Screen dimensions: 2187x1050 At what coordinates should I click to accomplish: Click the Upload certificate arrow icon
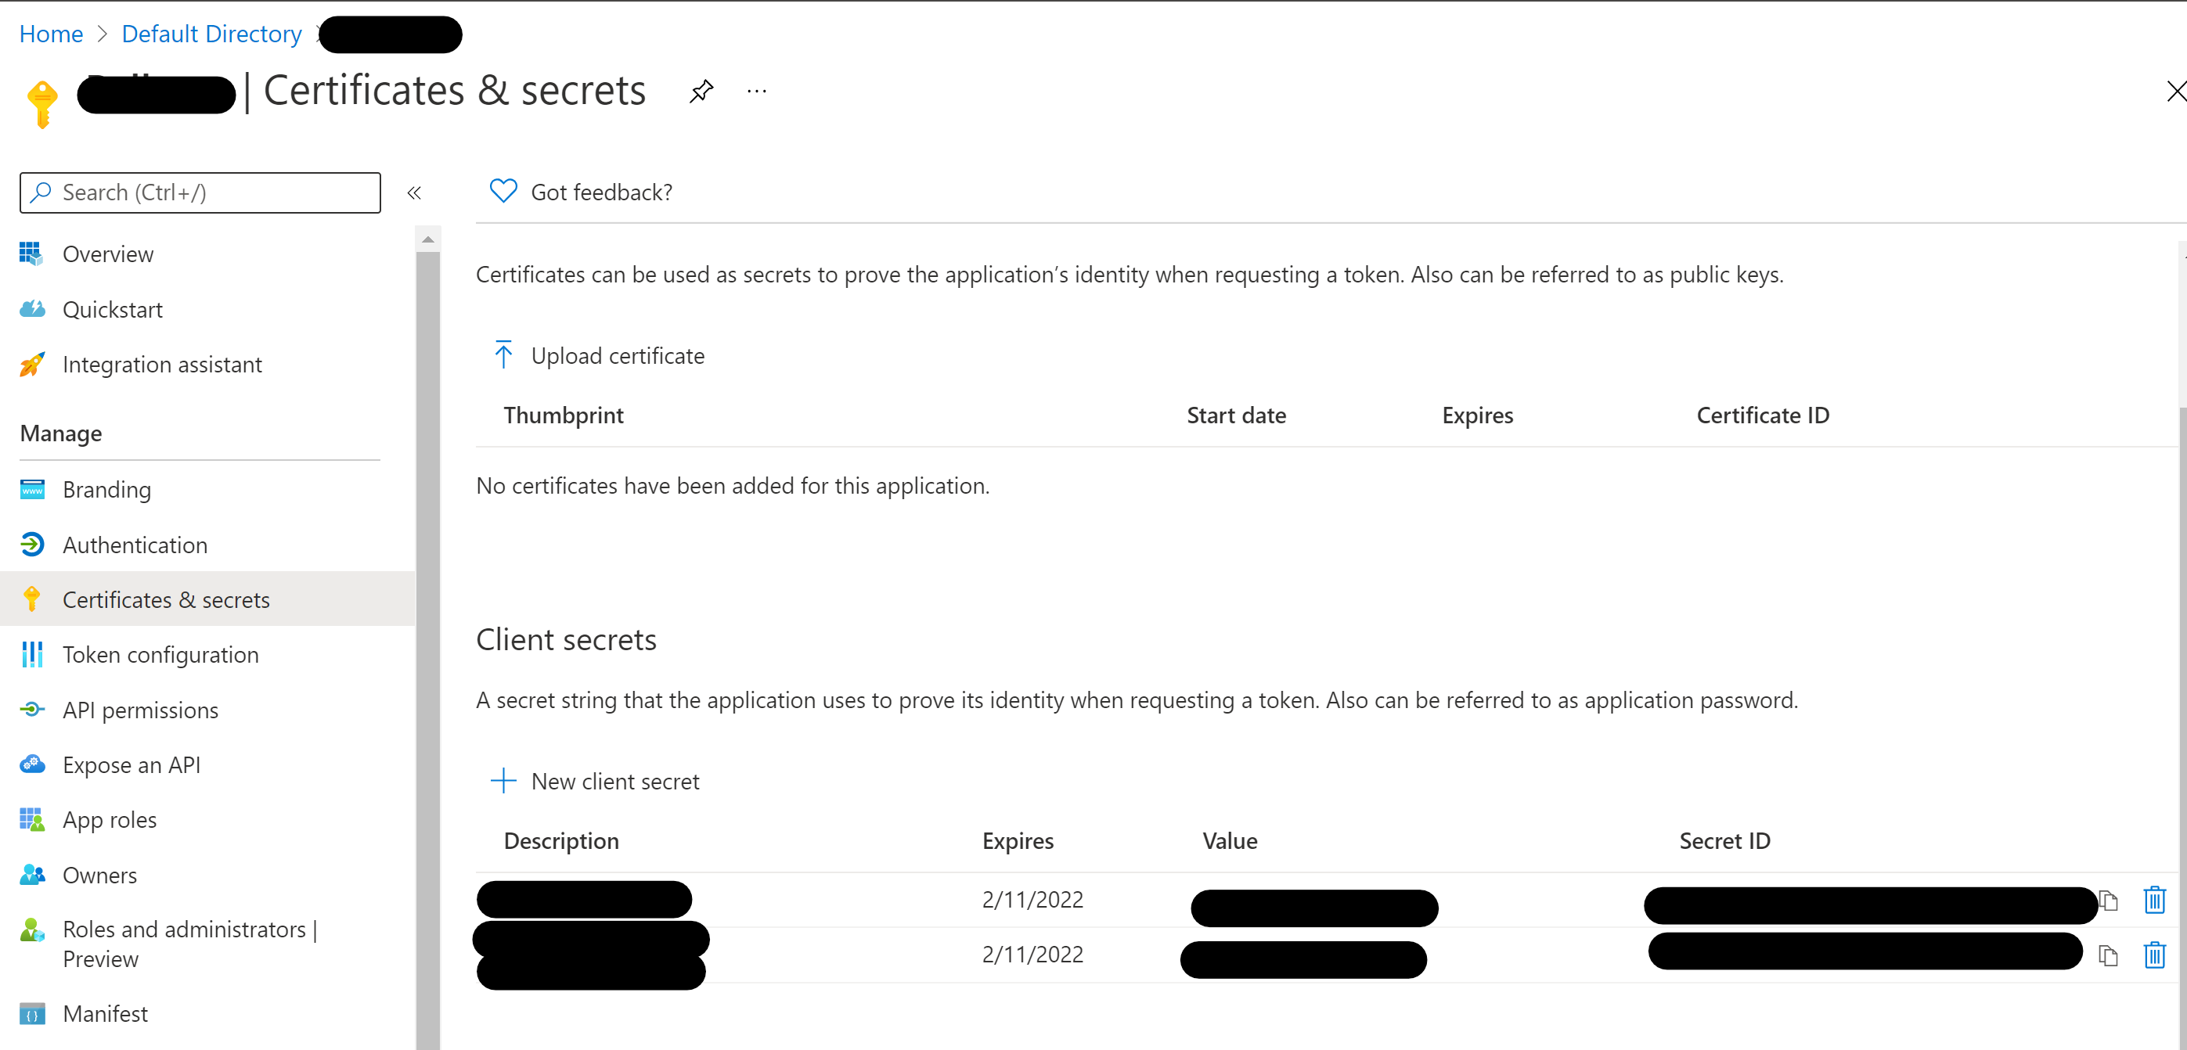pos(503,354)
